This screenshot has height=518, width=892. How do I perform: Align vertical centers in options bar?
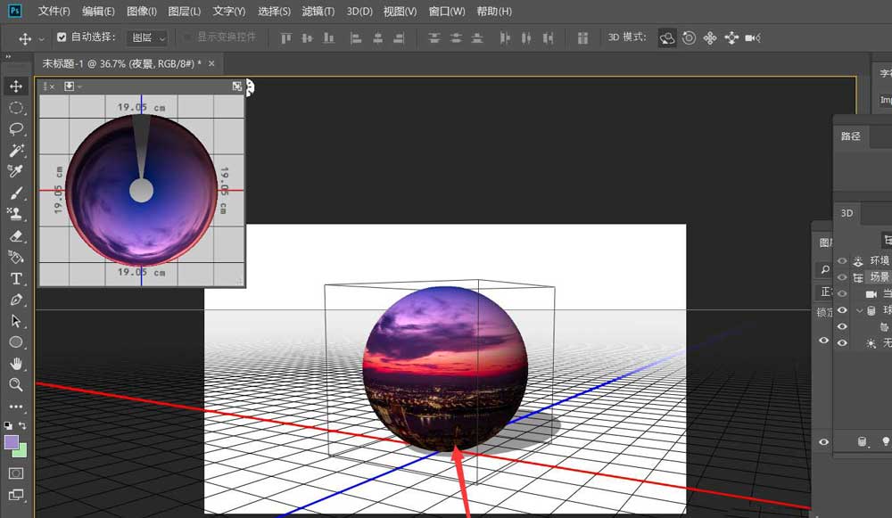point(307,38)
